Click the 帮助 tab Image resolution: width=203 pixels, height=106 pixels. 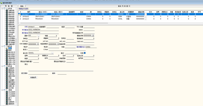(x=22, y=6)
